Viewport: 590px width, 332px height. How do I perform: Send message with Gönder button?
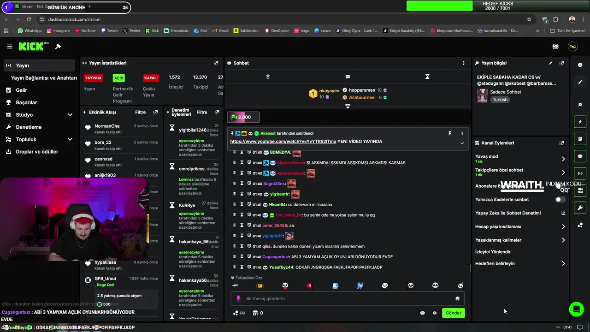click(x=453, y=313)
